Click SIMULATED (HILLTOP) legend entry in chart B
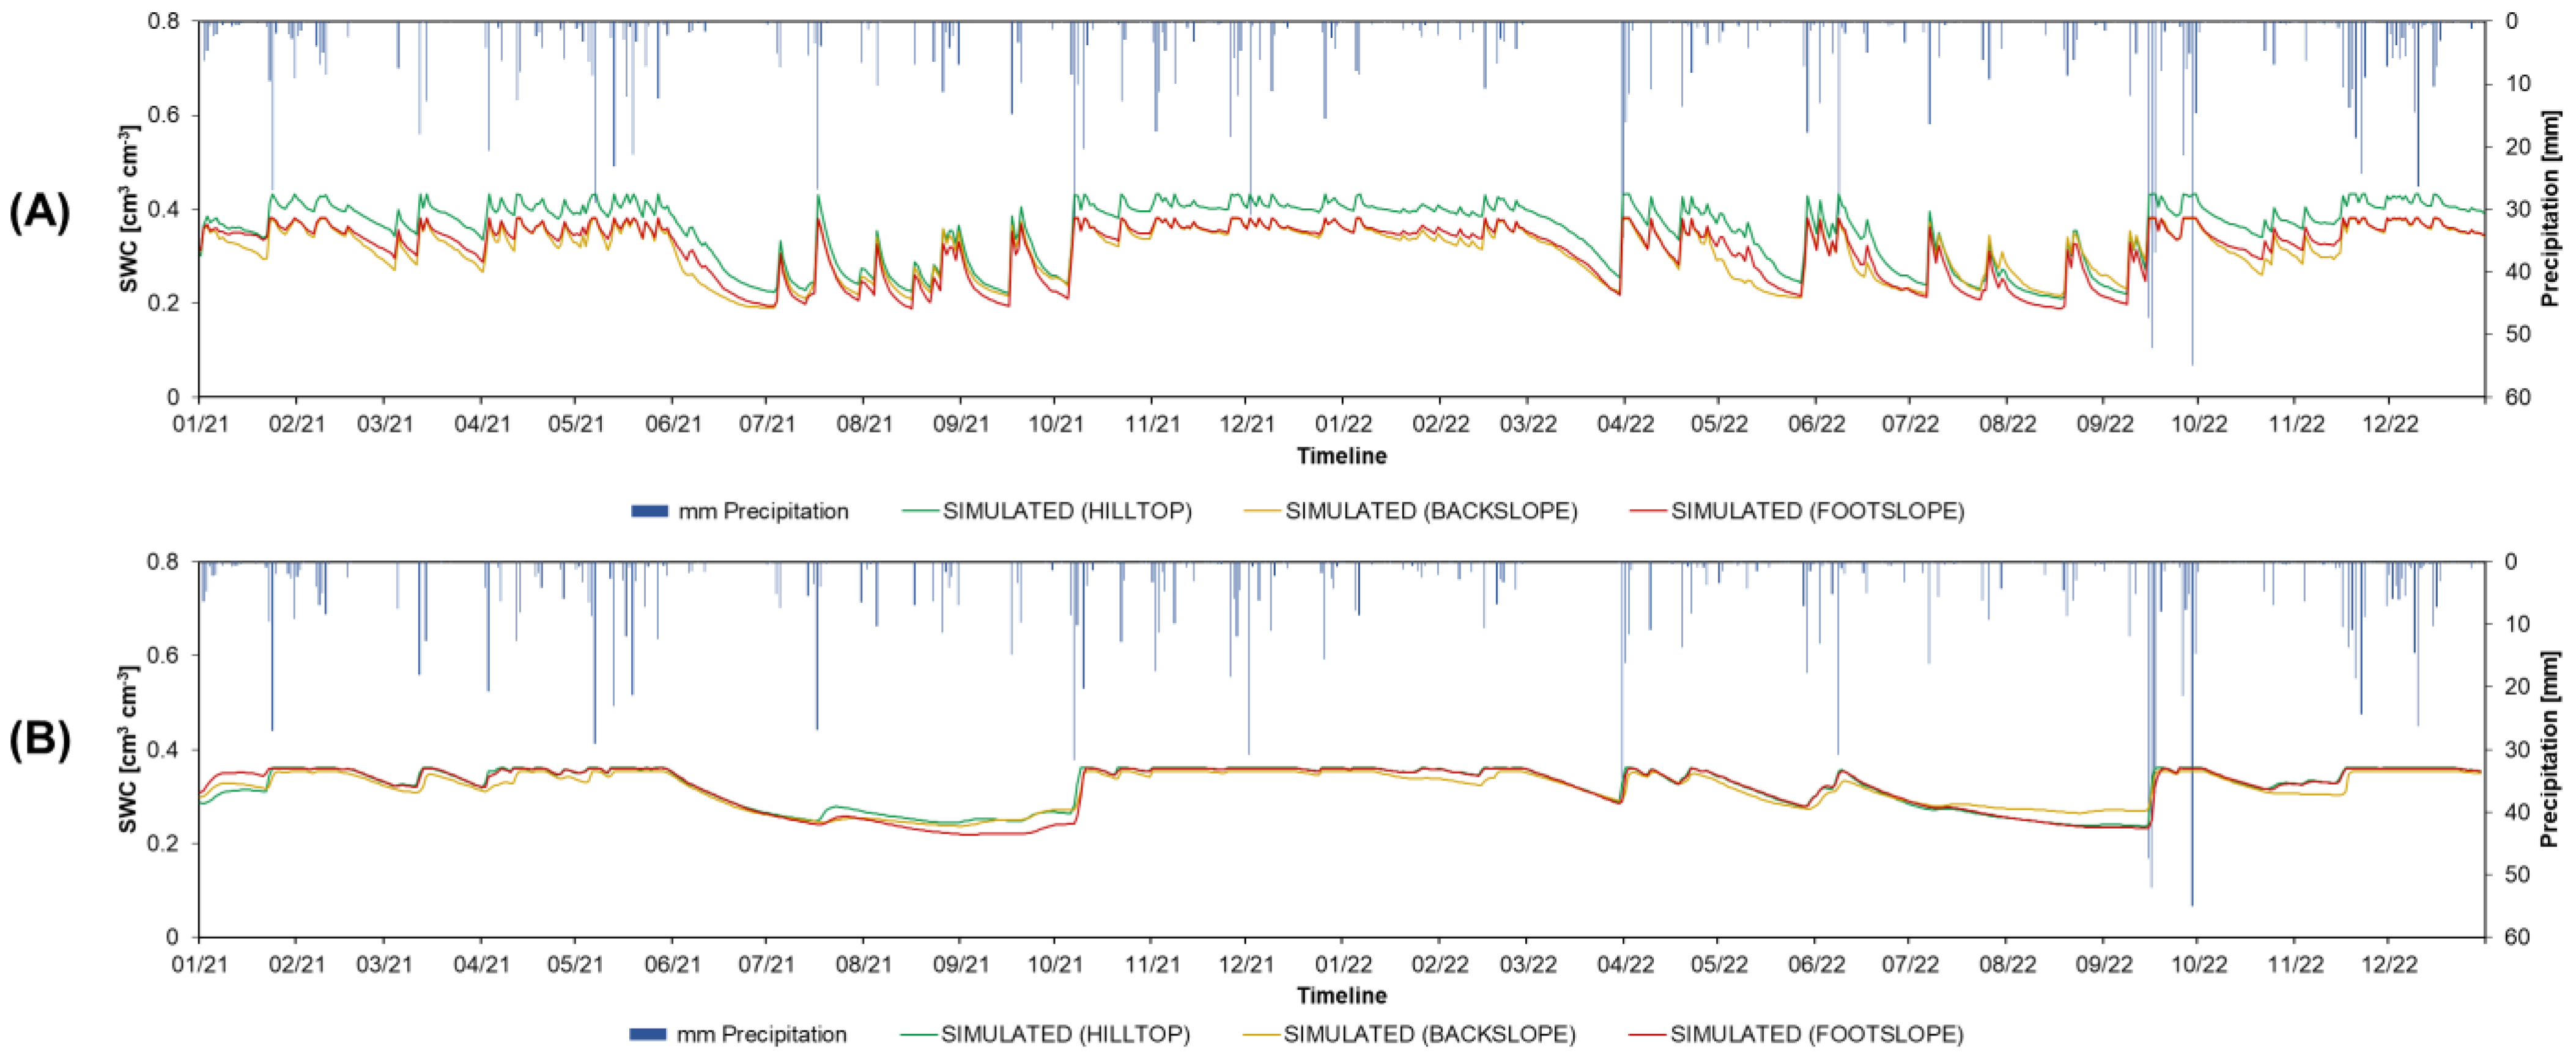 (x=1064, y=1034)
